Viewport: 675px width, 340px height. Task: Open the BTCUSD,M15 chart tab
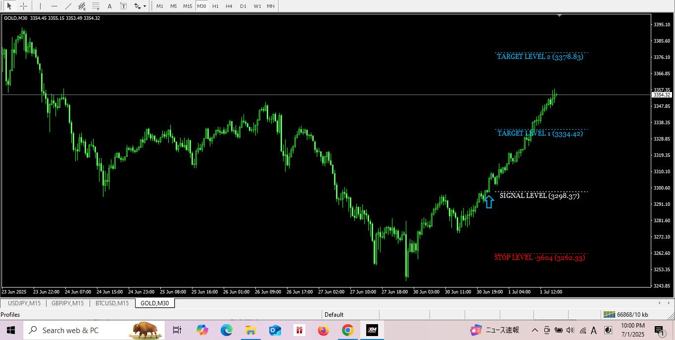click(112, 303)
